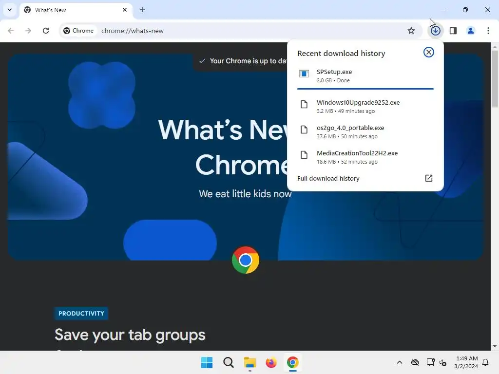Select the What's New tab
The height and width of the screenshot is (374, 499).
(76, 10)
